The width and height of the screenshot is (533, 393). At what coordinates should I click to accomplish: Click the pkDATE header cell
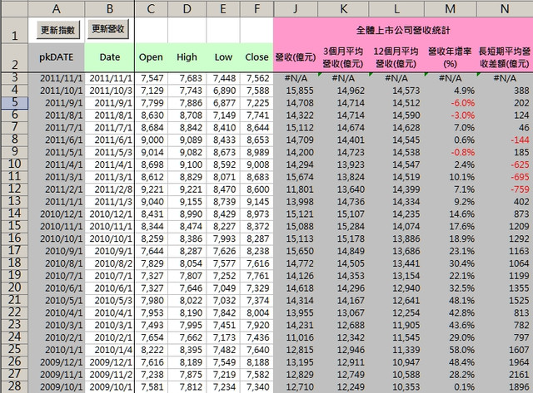(x=57, y=57)
